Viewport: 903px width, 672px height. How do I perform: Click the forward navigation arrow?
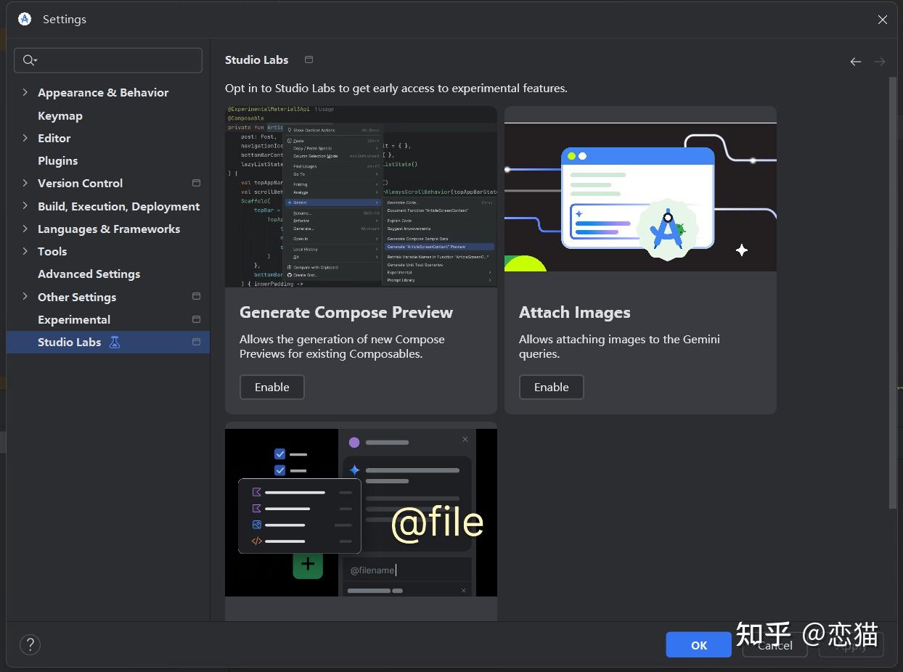(x=880, y=62)
